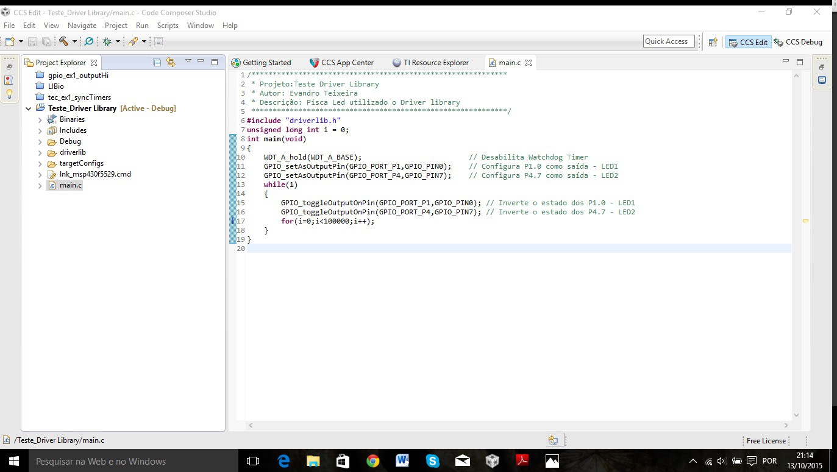Maximize the Project Explorer panel
837x472 pixels.
click(x=215, y=62)
